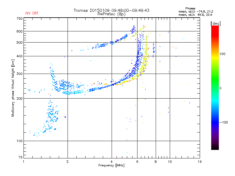This screenshot has height=176, width=235.
Task: Click the x-axis tick label '16'
Action: coord(200,162)
